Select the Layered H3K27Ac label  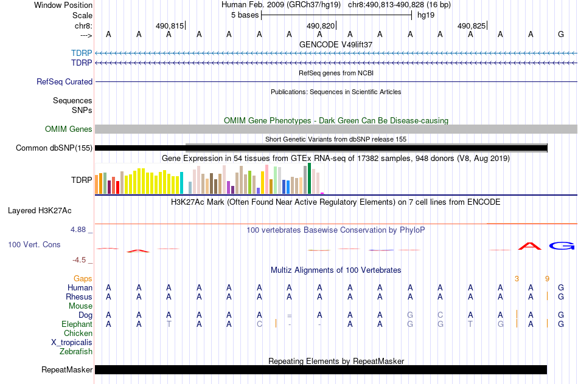click(x=40, y=211)
